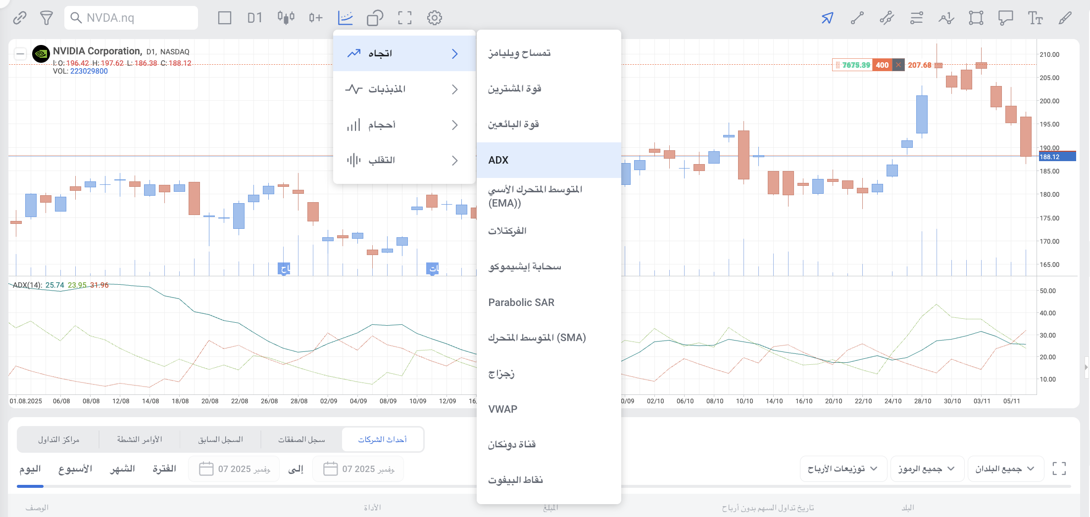
Task: Switch to أحداث الشركات tab
Action: [x=383, y=439]
